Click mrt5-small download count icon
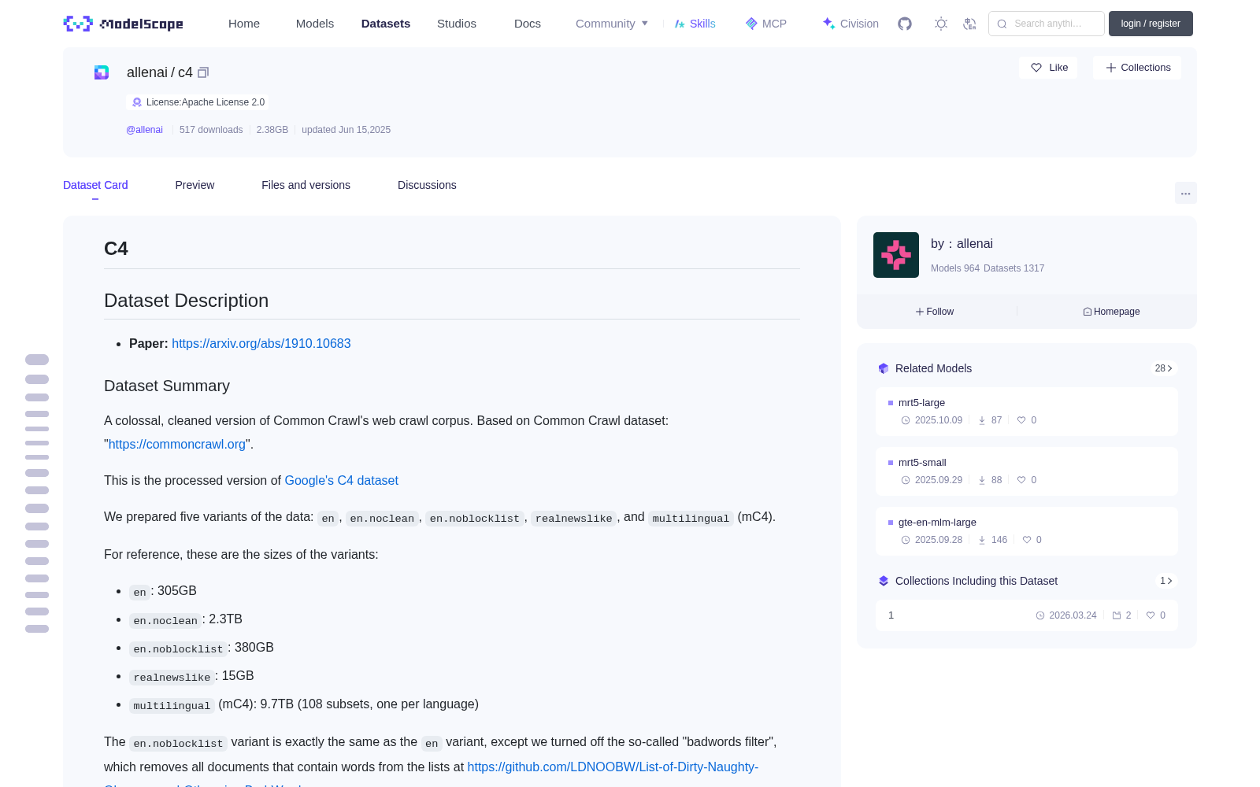 click(982, 480)
